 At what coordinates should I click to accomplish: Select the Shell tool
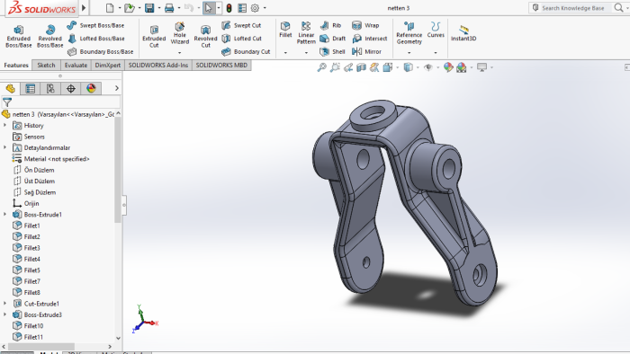coord(332,52)
